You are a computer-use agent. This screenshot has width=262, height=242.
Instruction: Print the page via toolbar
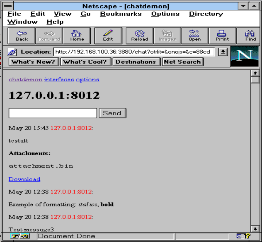tap(222, 36)
